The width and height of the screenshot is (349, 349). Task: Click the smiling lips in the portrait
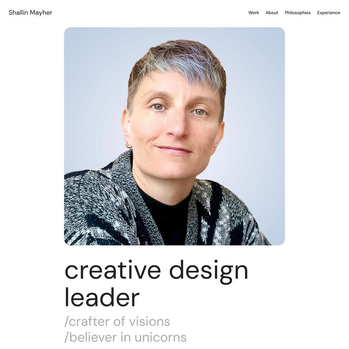173,150
